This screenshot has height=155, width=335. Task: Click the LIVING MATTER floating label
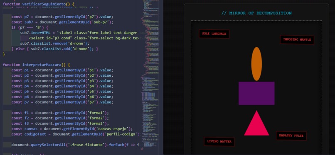coord(219,142)
